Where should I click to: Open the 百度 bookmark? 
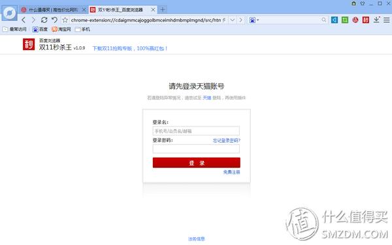[x=40, y=29]
